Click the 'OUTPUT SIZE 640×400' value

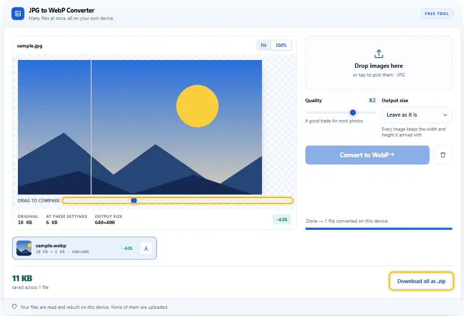(x=108, y=219)
